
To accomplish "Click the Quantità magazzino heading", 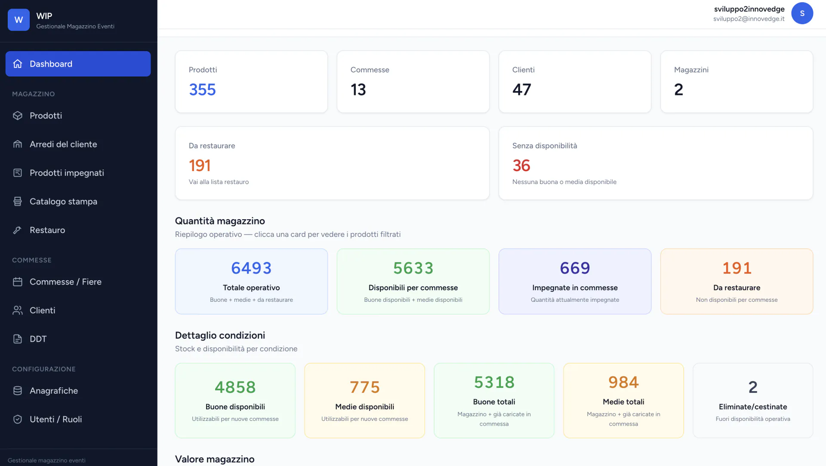I will (220, 221).
